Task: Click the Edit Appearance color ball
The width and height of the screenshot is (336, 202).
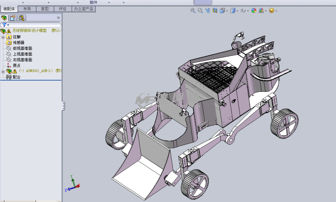Action: 254,11
